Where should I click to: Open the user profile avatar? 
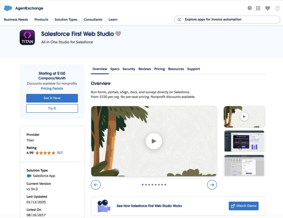277,8
